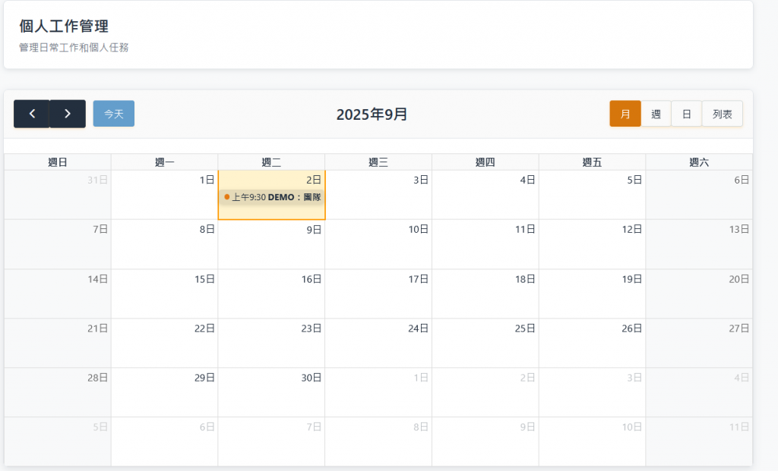This screenshot has width=778, height=471.
Task: Open the 14日 date
Action: click(98, 279)
